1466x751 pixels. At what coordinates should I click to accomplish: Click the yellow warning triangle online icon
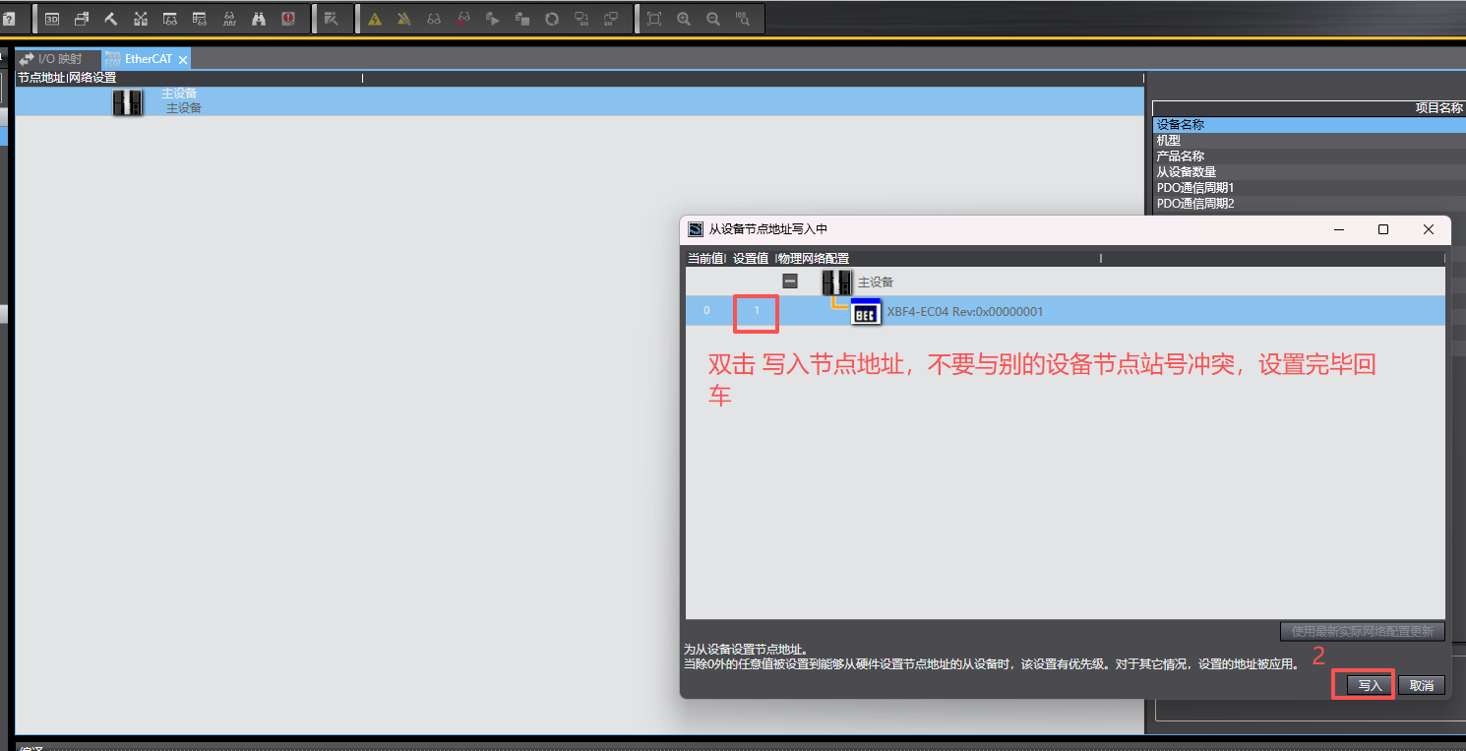coord(375,19)
